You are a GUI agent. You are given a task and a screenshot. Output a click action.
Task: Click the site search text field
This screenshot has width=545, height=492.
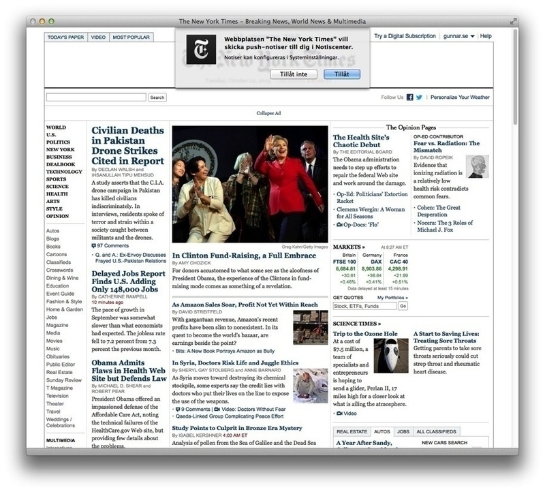[96, 97]
